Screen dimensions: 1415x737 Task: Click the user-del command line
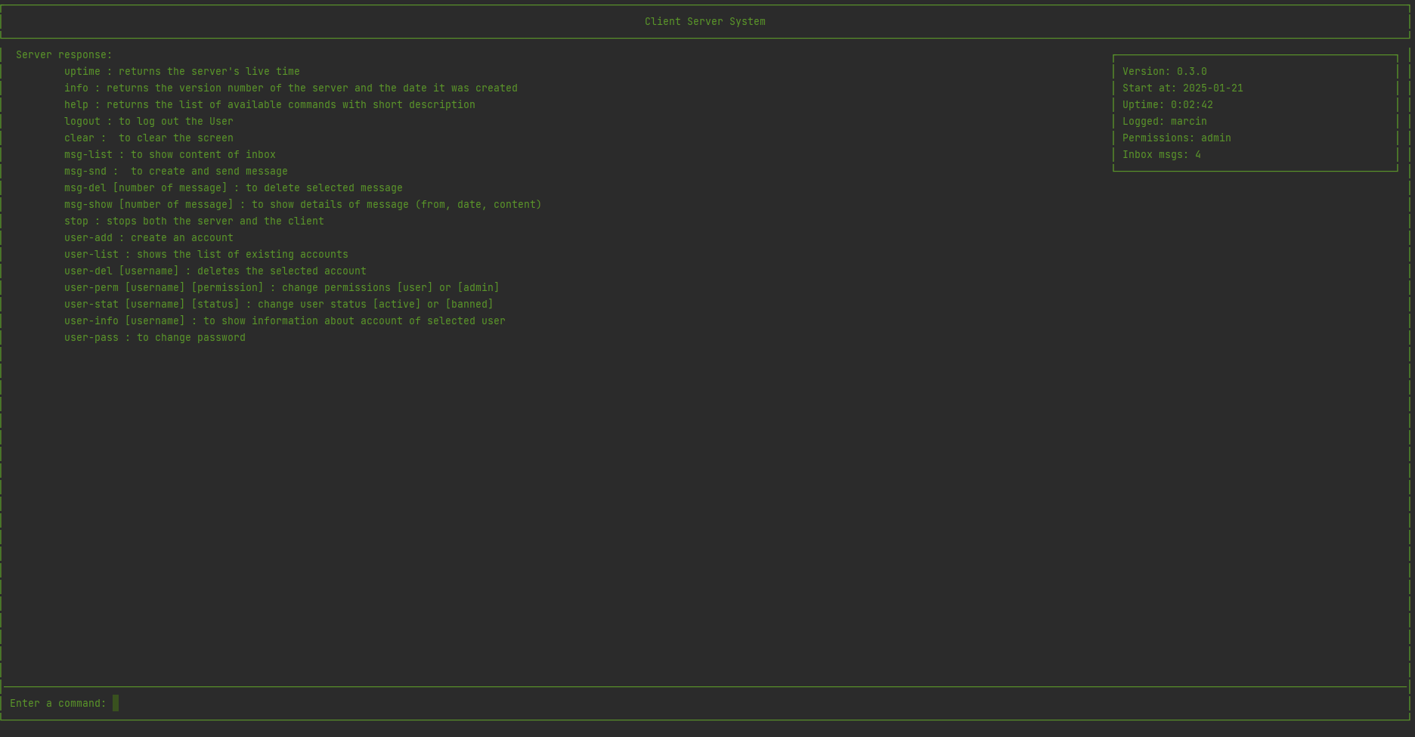point(215,271)
